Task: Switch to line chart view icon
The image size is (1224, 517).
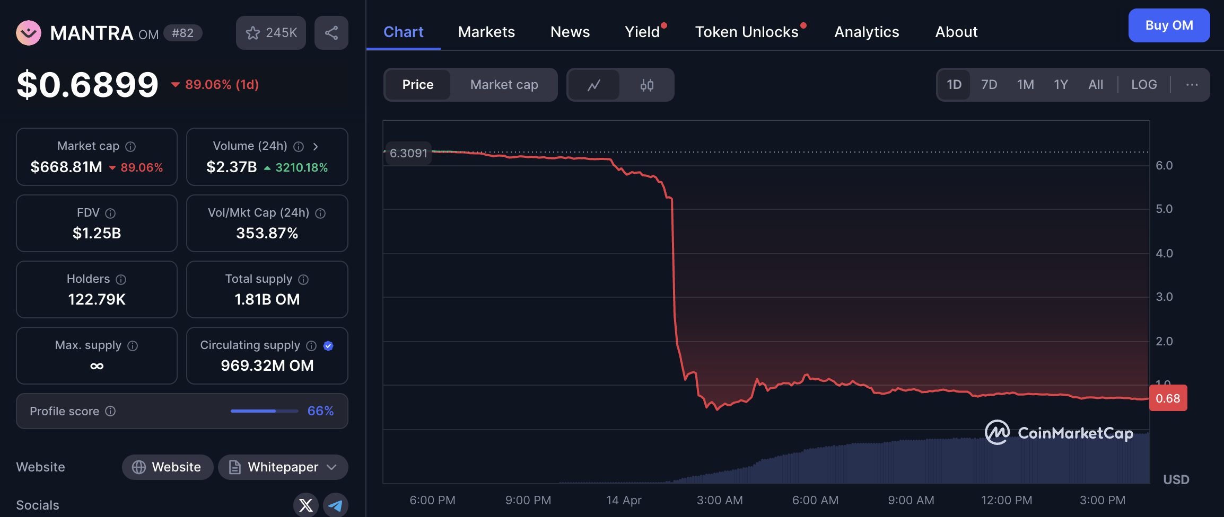Action: (x=593, y=85)
